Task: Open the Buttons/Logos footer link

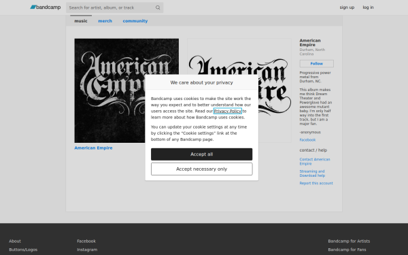Action: 23,250
